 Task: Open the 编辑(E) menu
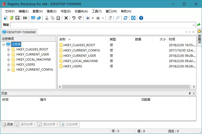(x=23, y=11)
